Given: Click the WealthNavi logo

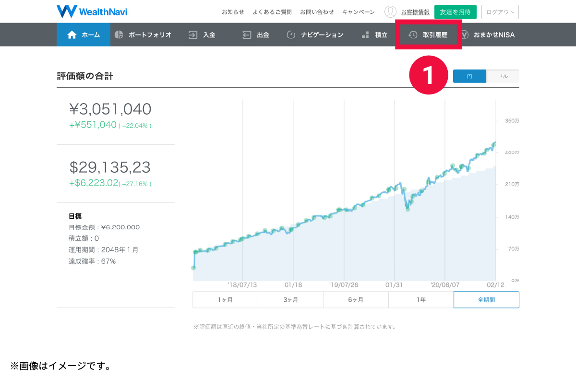Looking at the screenshot, I should (x=92, y=12).
